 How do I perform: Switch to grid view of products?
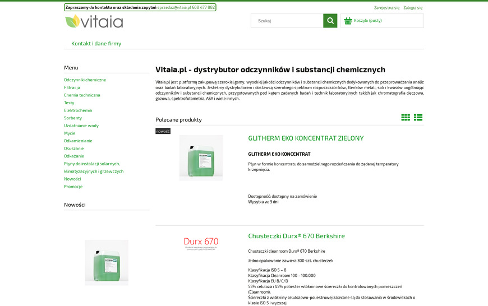[406, 117]
